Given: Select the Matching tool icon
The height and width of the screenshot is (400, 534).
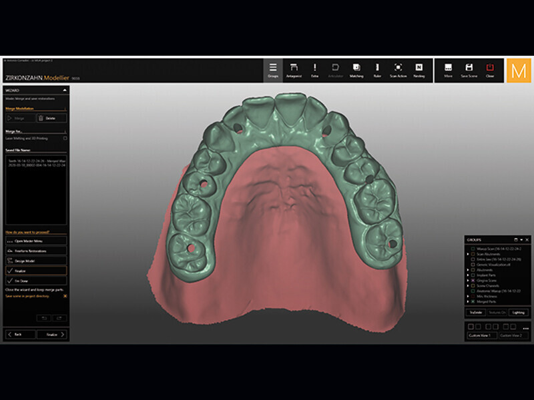Looking at the screenshot, I should [x=356, y=70].
